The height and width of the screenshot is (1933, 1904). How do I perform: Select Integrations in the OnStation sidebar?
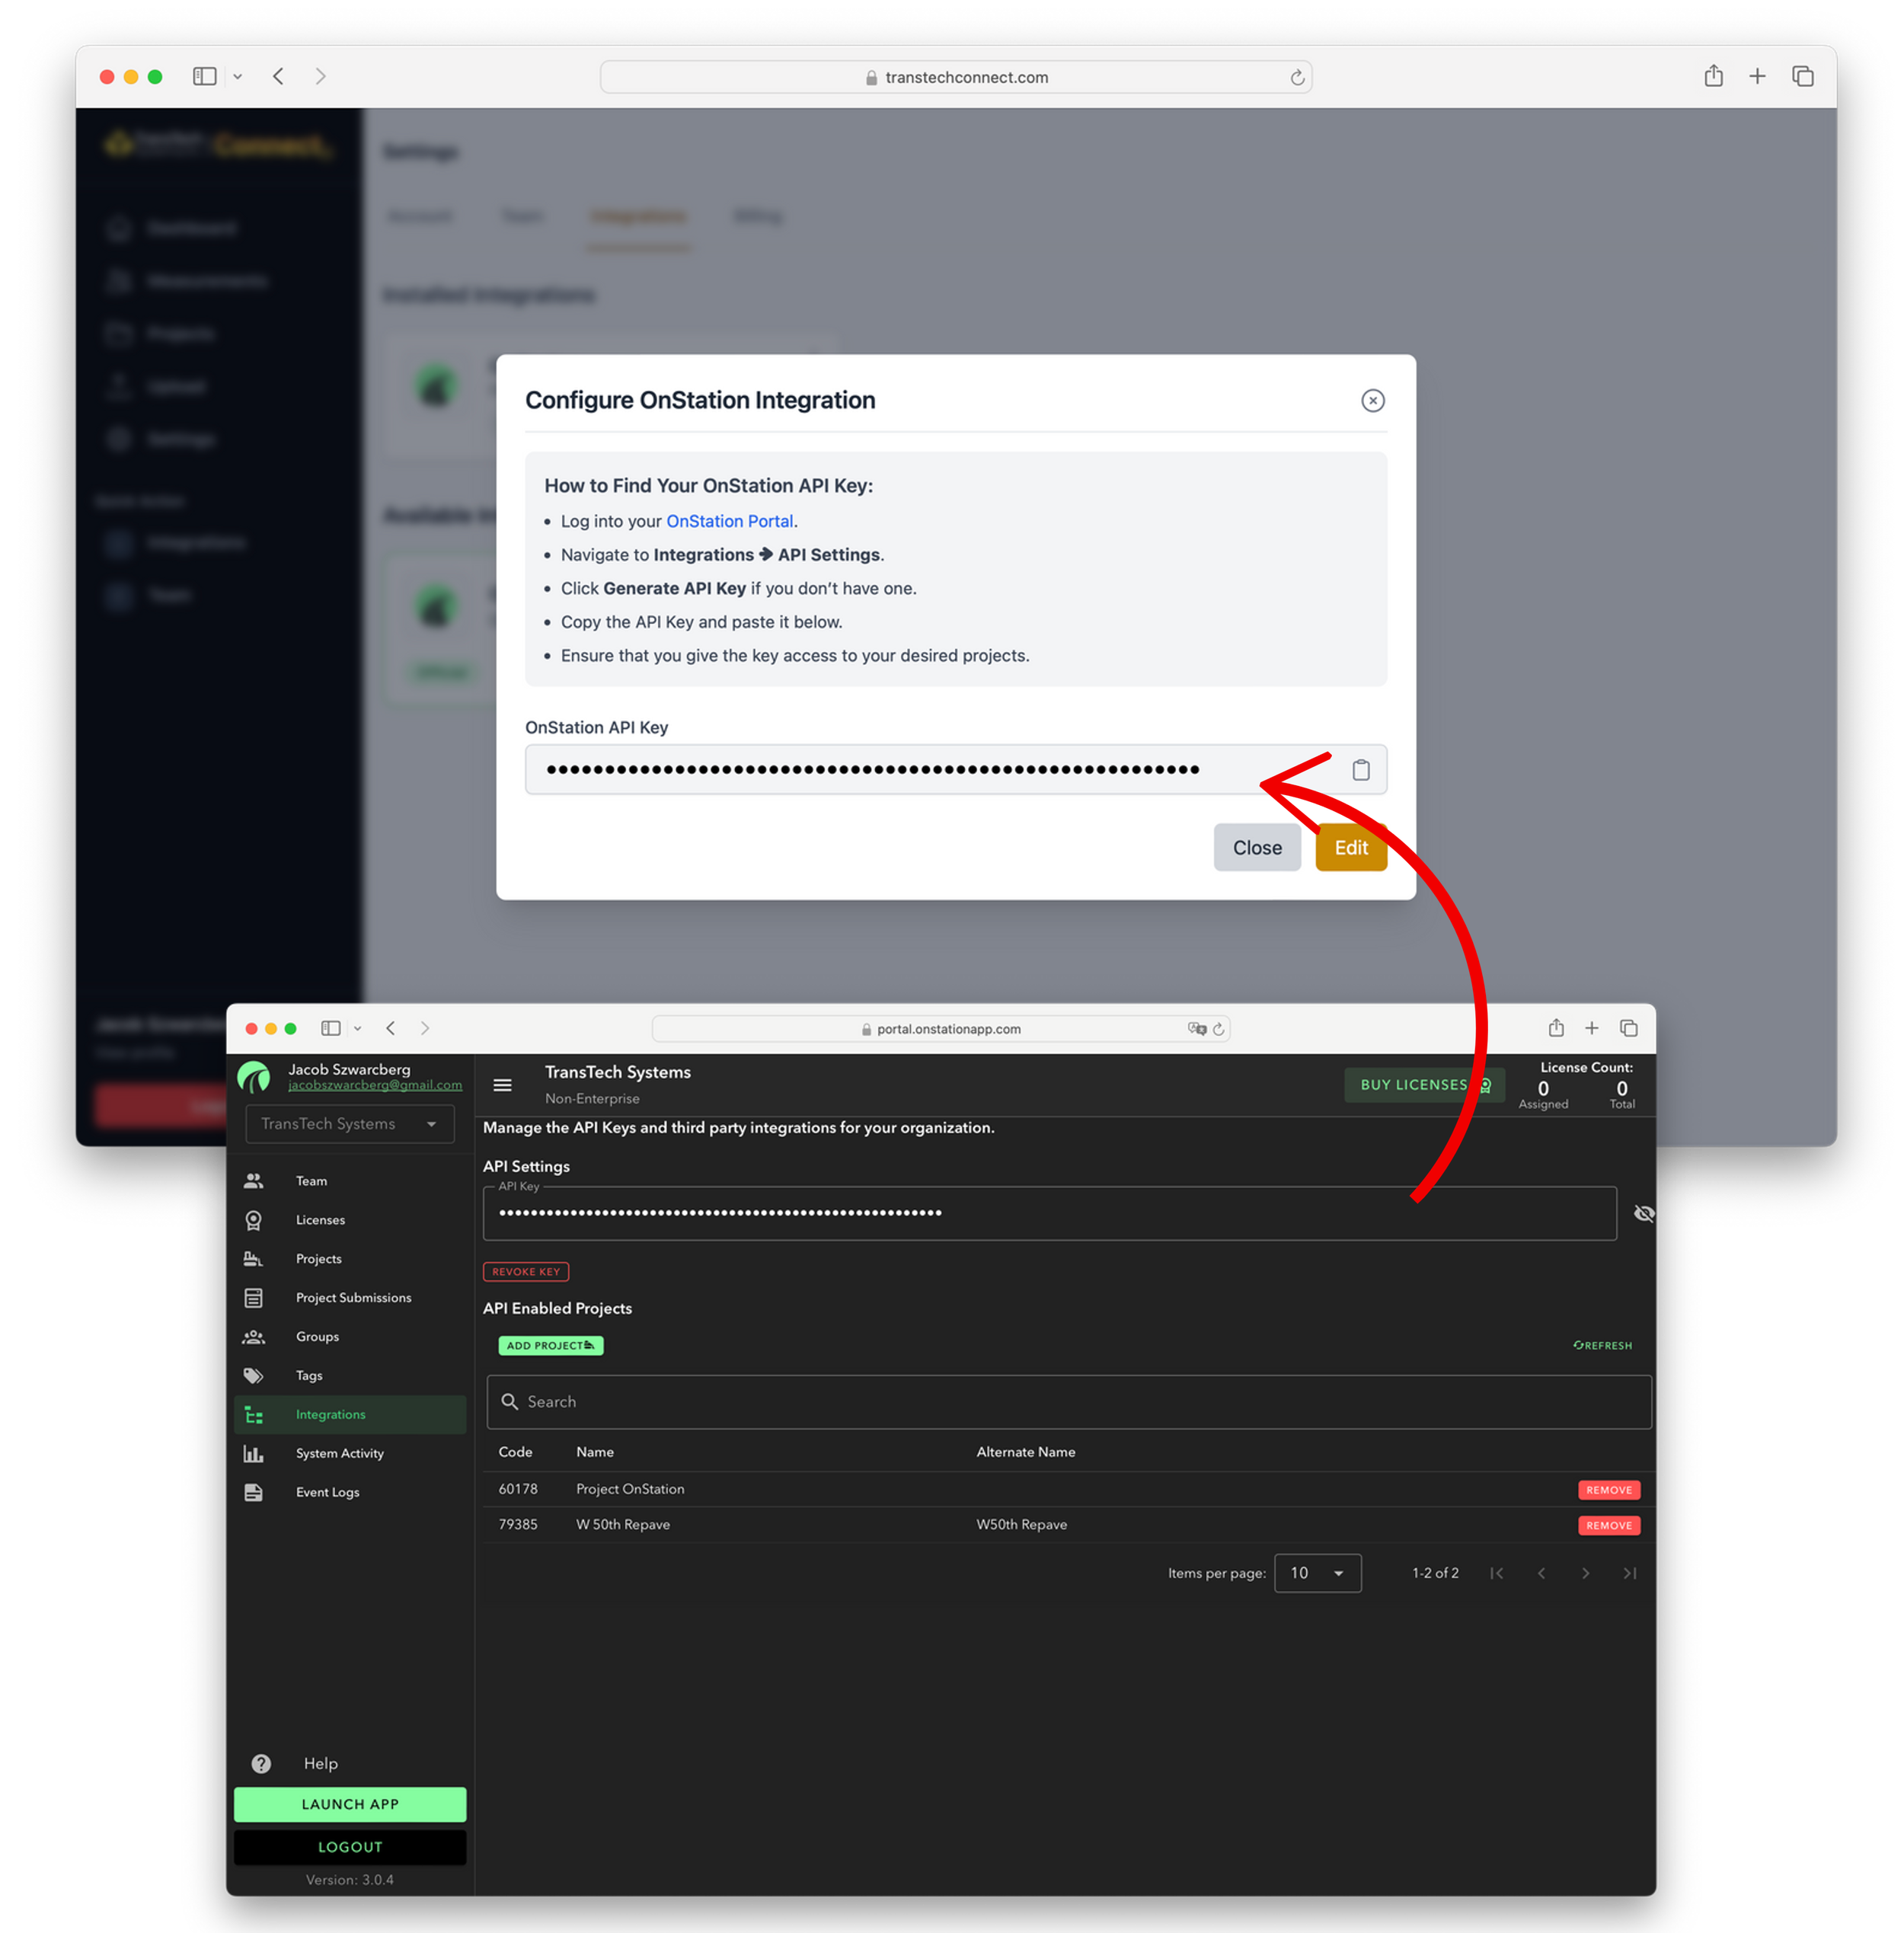tap(349, 1414)
